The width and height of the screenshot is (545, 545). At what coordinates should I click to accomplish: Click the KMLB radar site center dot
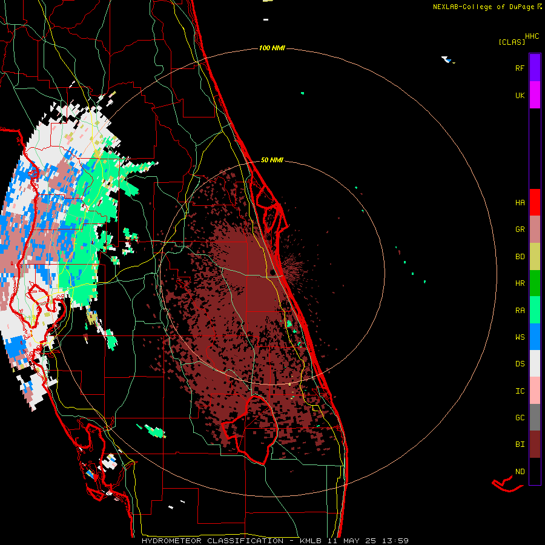tap(273, 272)
